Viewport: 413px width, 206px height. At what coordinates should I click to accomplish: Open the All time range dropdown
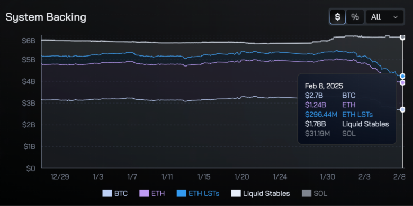click(384, 17)
